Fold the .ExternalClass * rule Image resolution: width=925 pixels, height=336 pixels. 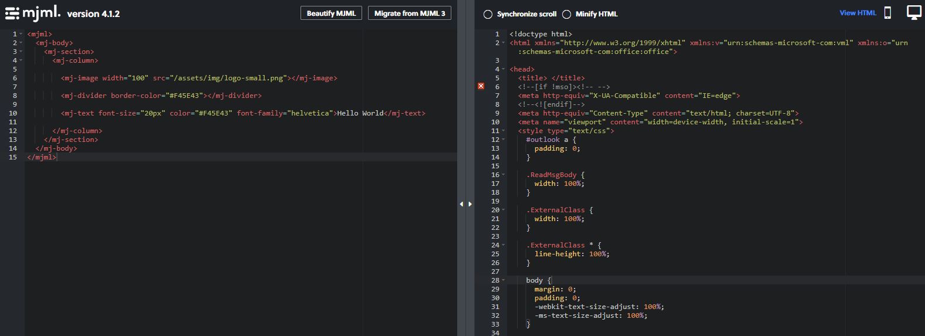coord(504,245)
